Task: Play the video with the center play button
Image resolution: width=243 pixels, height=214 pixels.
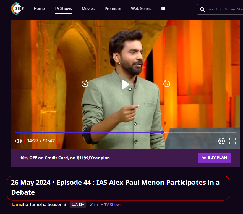Action: click(125, 84)
